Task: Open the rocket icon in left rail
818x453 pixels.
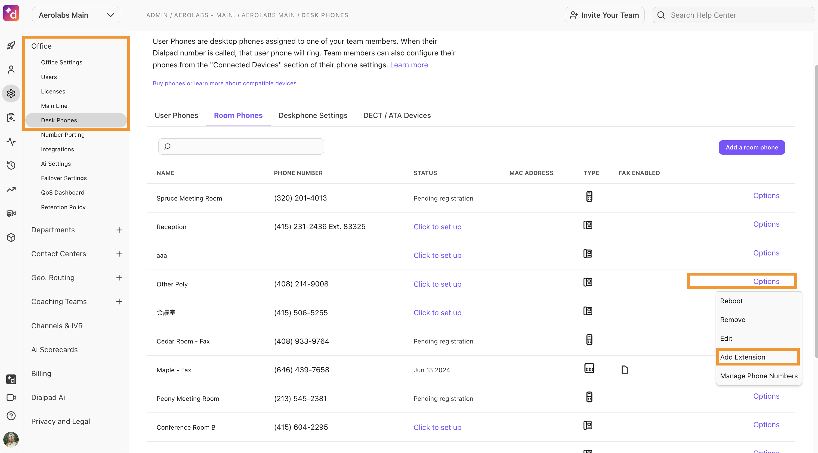Action: tap(11, 45)
